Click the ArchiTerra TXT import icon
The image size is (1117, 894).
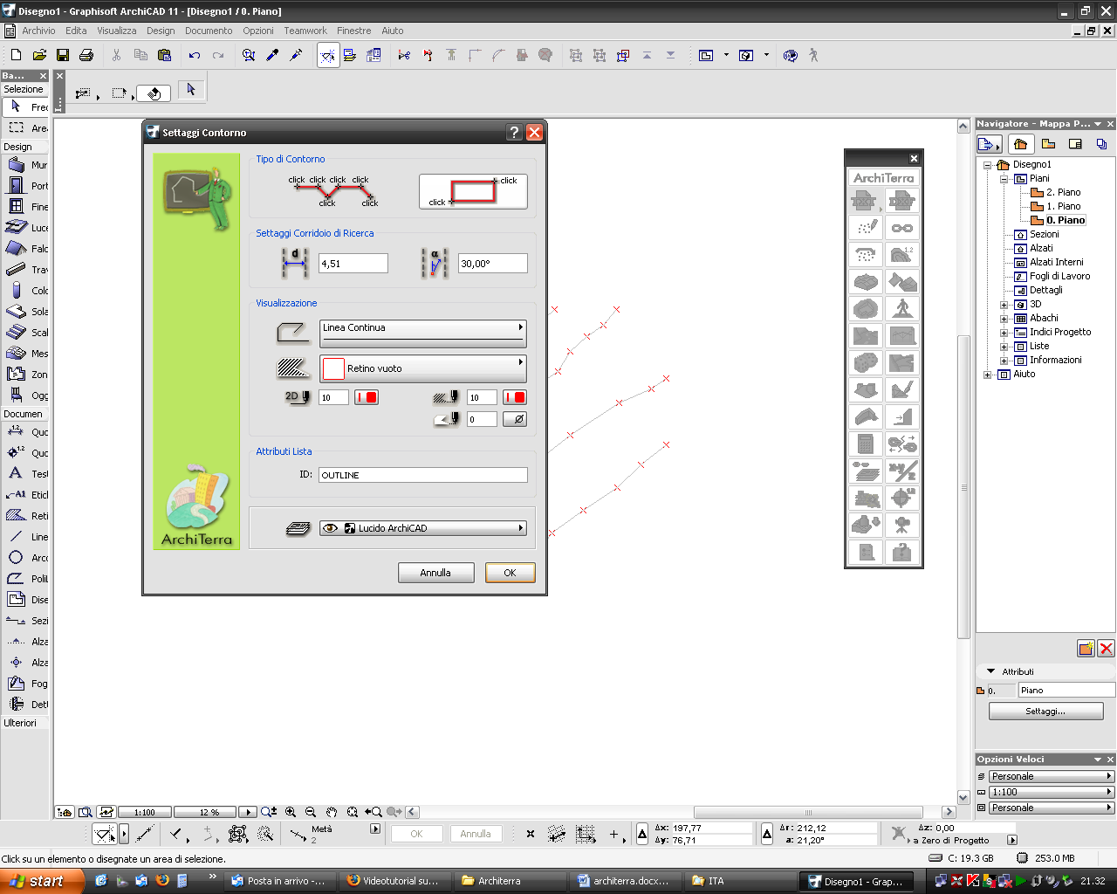click(x=866, y=201)
